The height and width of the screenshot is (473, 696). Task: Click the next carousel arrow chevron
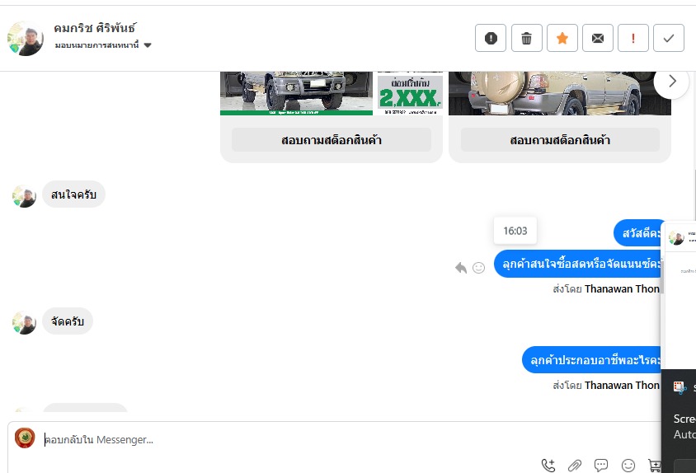click(671, 82)
